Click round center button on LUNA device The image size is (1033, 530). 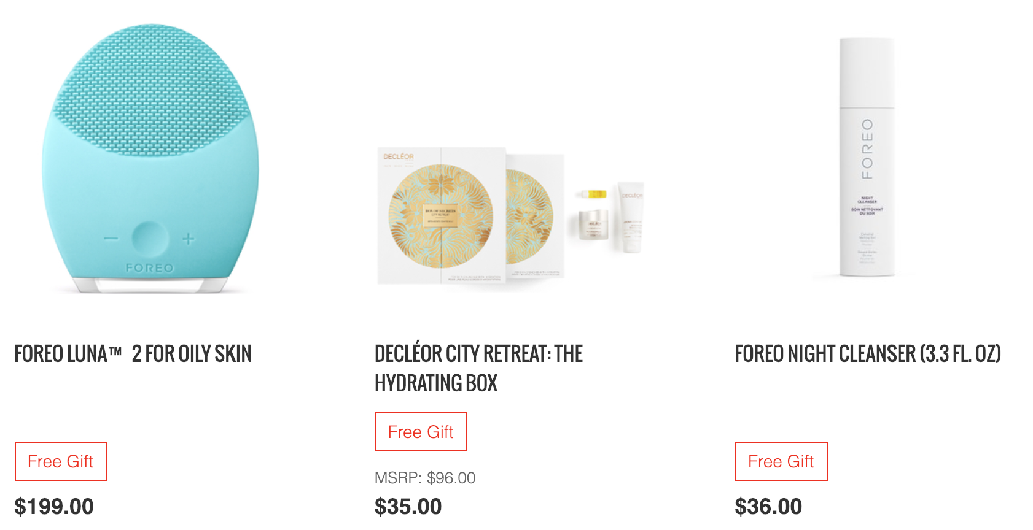click(x=150, y=239)
